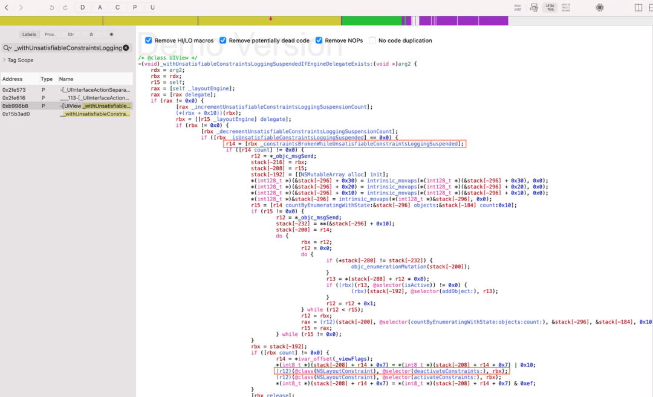Open the search options magnifier dropdown
This screenshot has width=653, height=397.
pyautogui.click(x=7, y=48)
